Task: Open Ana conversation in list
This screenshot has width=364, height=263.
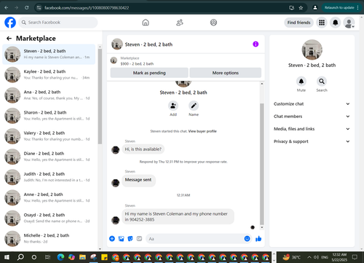Action: [x=49, y=95]
